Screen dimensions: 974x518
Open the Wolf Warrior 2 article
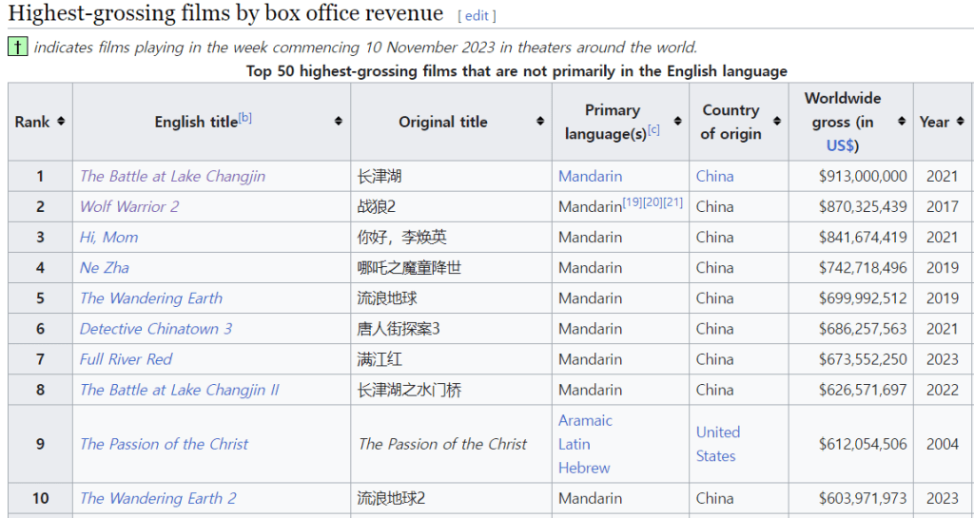[129, 206]
